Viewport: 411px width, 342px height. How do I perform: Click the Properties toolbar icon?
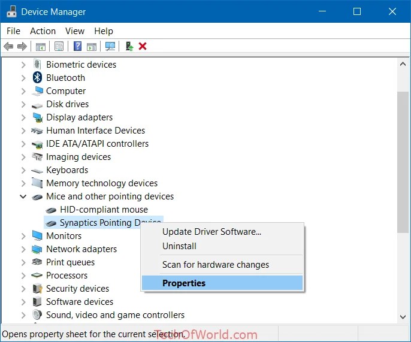(x=59, y=46)
